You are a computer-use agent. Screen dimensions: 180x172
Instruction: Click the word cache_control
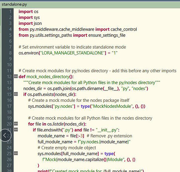124,29
